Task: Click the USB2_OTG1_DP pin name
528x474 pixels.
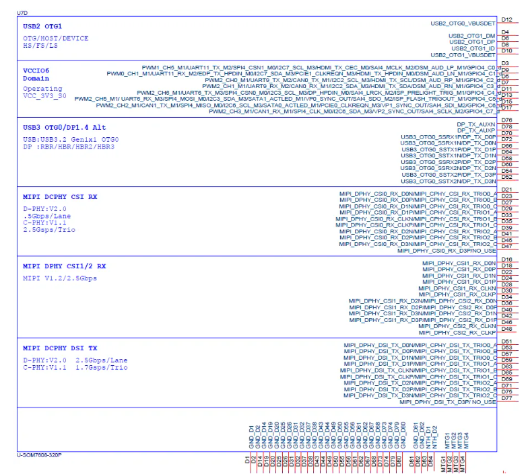Action: click(472, 42)
